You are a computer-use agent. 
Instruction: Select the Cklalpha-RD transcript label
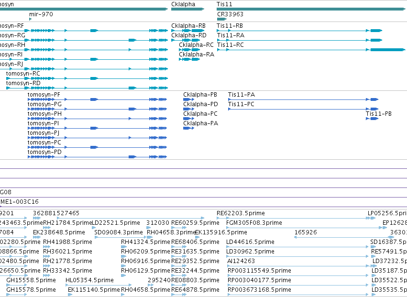coord(189,35)
